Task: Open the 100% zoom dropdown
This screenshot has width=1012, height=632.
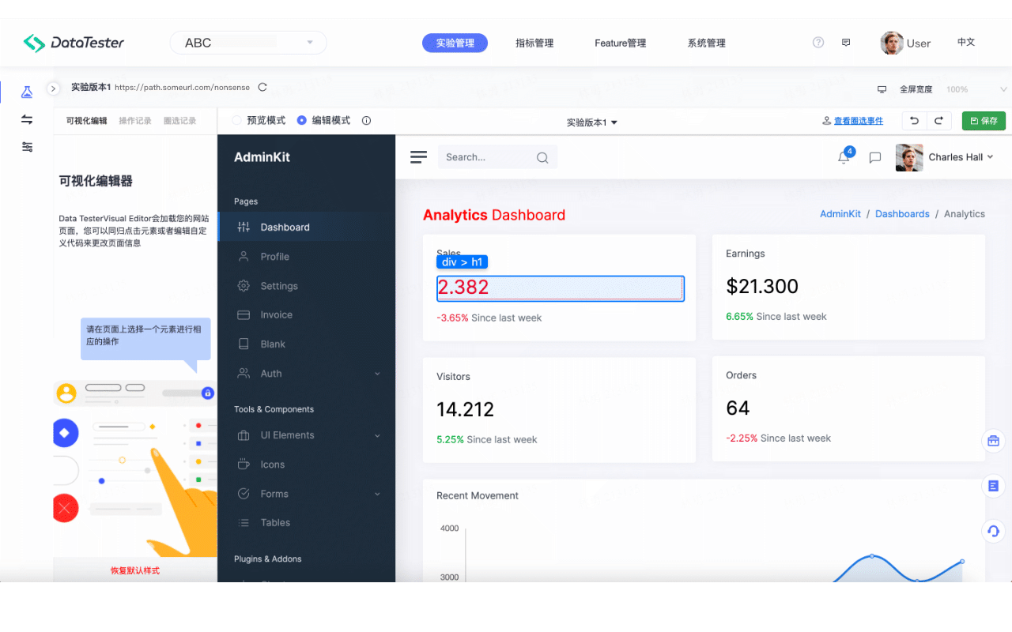Action: pyautogui.click(x=976, y=89)
